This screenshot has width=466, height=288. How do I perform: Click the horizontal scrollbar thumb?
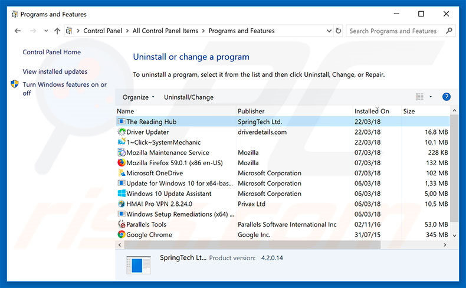(x=252, y=245)
